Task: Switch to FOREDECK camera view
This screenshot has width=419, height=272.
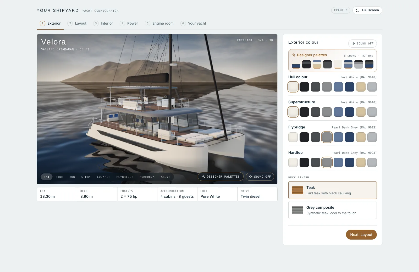Action: [147, 177]
